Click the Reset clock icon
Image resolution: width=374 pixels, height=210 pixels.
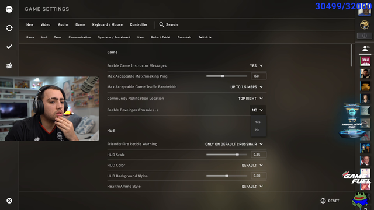click(323, 201)
